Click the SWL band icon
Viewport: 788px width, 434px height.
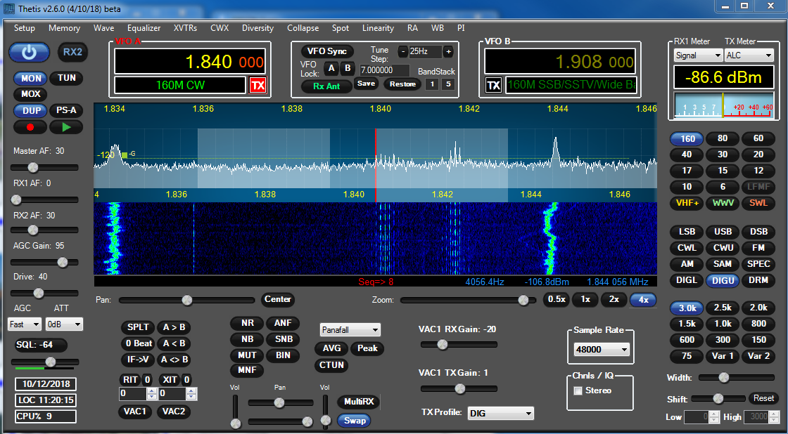[x=758, y=203]
